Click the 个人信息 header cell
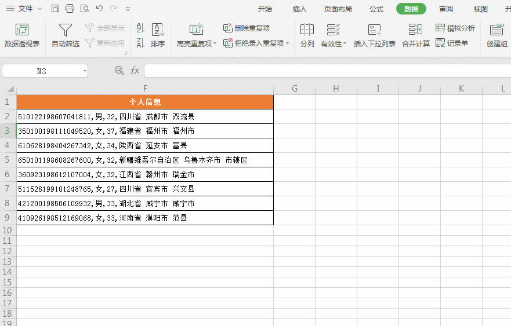 coord(145,102)
